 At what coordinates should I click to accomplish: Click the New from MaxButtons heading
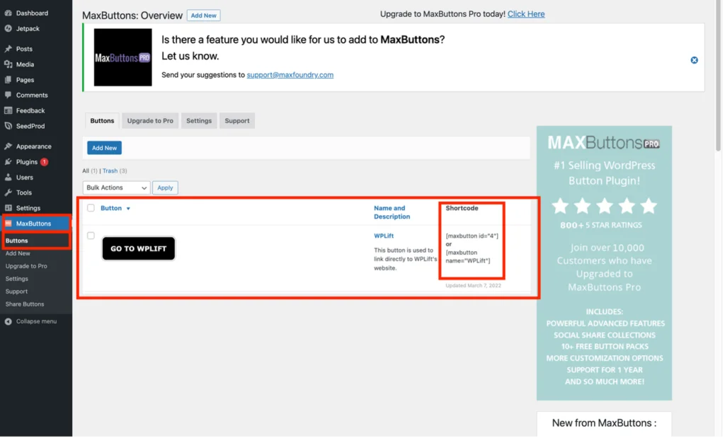pos(605,422)
